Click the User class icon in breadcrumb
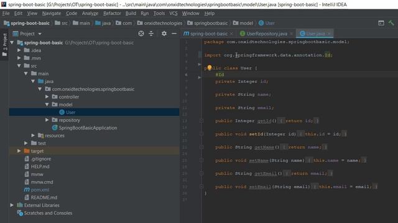 click(x=261, y=23)
